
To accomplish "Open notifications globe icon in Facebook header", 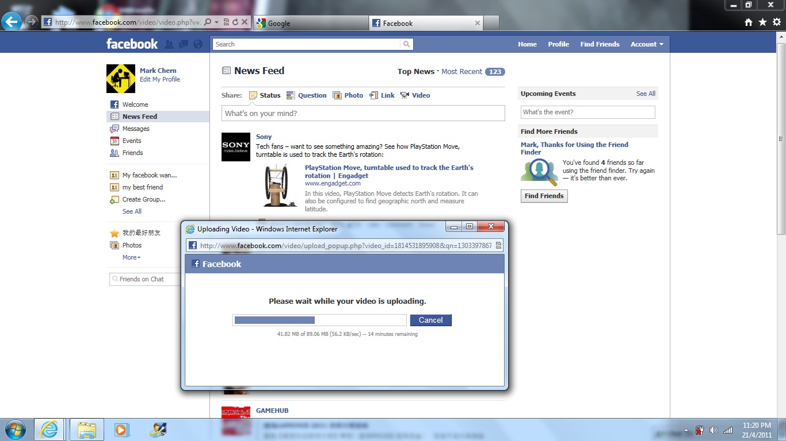I will click(x=198, y=44).
